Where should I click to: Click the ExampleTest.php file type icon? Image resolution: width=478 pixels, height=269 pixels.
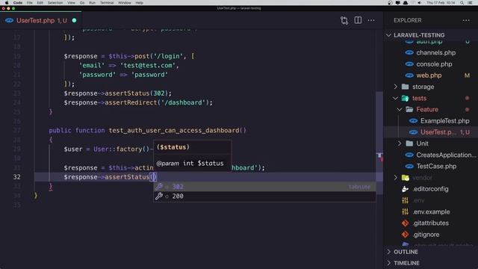tap(413, 121)
